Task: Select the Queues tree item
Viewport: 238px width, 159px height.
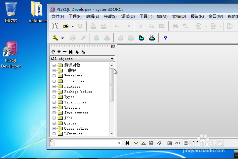Action: (70, 123)
